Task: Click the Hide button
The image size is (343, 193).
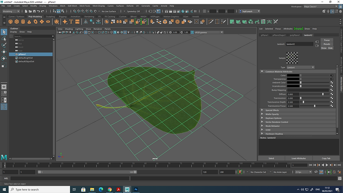Action: coord(330,48)
